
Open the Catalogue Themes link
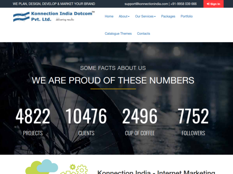(118, 34)
